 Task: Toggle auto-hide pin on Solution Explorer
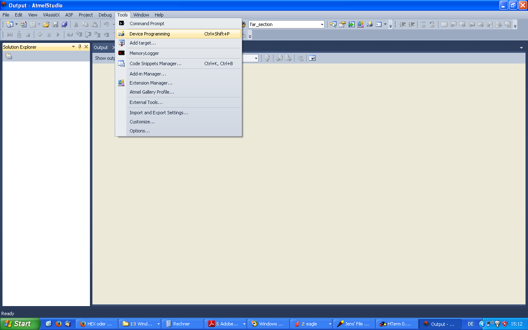click(80, 47)
